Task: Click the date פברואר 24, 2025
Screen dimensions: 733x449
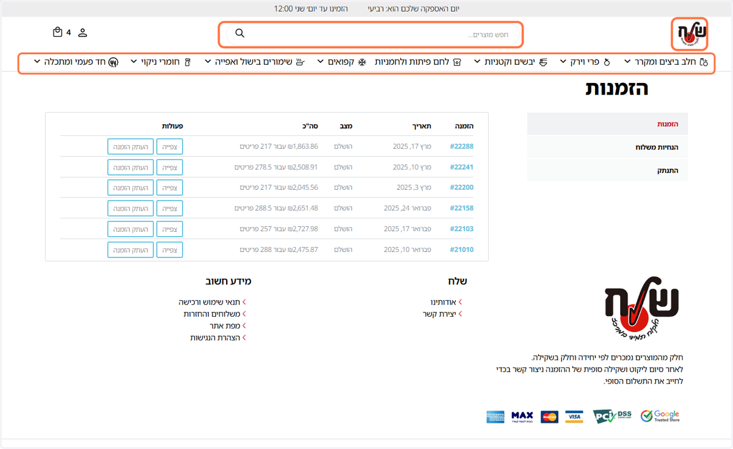Action: coord(407,208)
